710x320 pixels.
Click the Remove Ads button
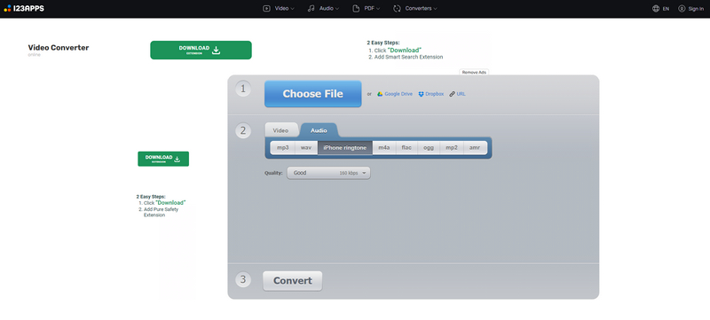tap(474, 73)
